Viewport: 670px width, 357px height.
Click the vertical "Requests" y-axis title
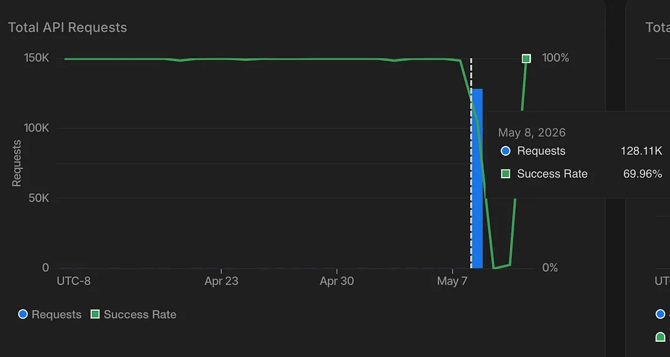16,163
